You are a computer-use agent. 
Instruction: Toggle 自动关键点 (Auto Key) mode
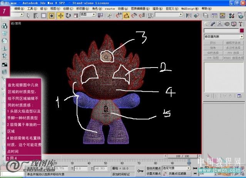point(154,168)
